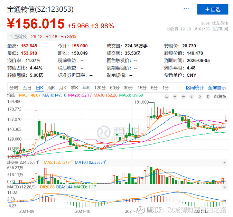233x217 pixels.
Task: Click the MACD:-1.17 value label
Action: tap(85, 187)
